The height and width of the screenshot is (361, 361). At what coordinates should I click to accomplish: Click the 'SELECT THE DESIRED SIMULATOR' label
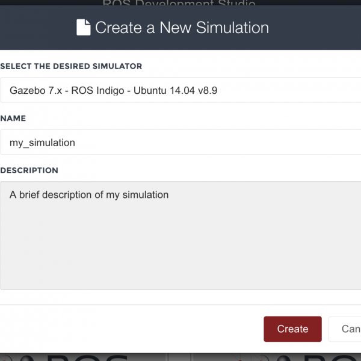[71, 66]
